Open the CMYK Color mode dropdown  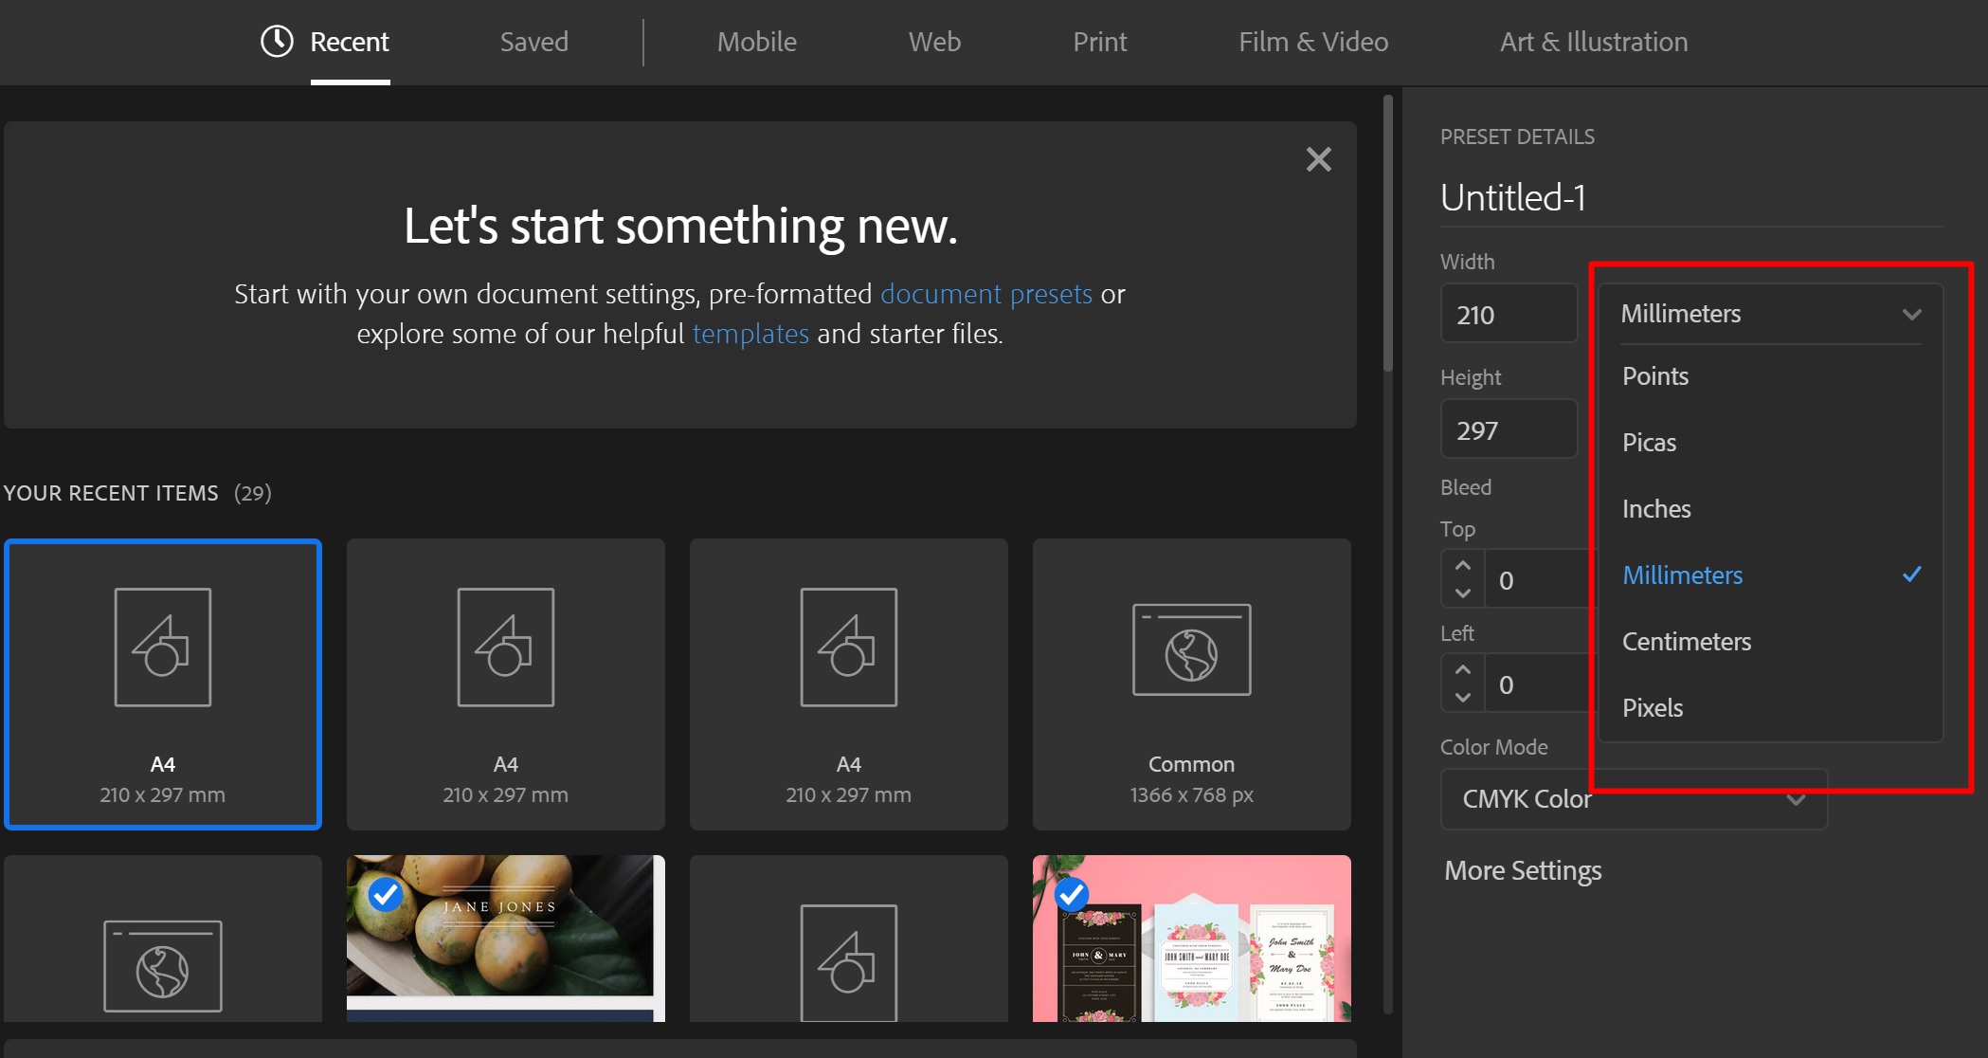(x=1634, y=799)
